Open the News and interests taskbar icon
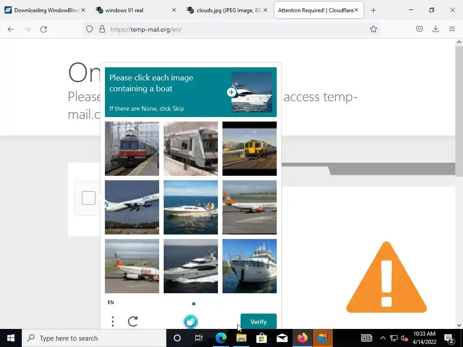Viewport: 463px width, 347px height. 366,338
